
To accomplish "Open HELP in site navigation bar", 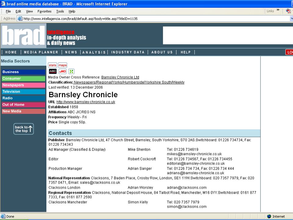I will pyautogui.click(x=186, y=52).
